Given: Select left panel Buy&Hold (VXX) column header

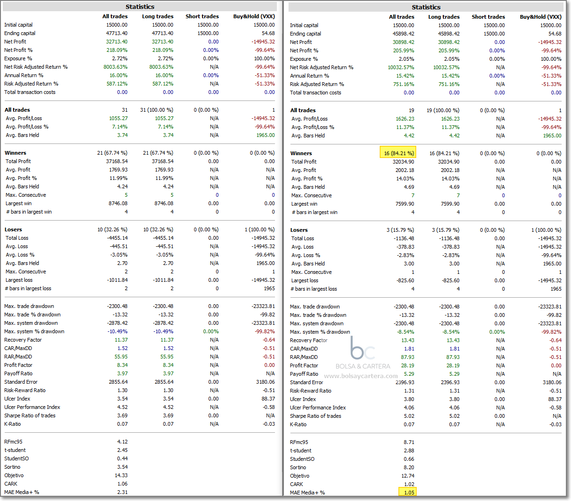Looking at the screenshot, I should click(254, 16).
